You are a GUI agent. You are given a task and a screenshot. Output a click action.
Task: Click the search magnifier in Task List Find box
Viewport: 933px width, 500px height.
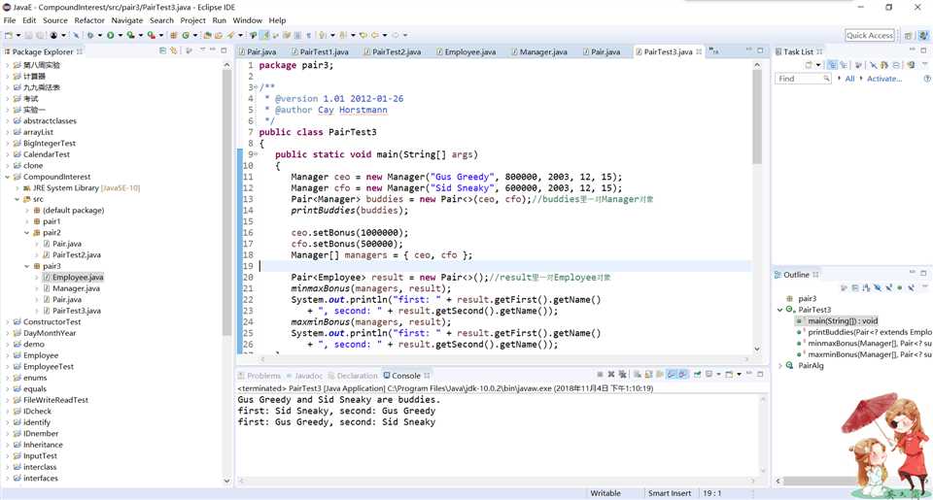coord(826,79)
